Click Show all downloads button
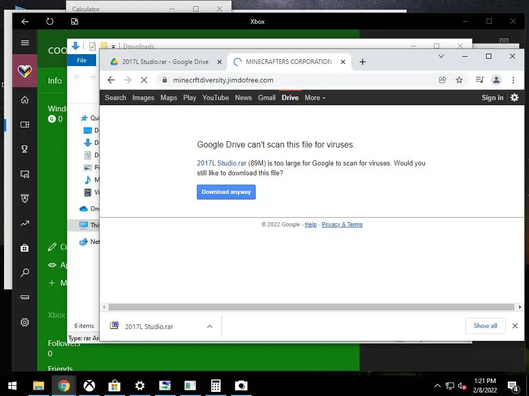The image size is (529, 396). (x=485, y=326)
